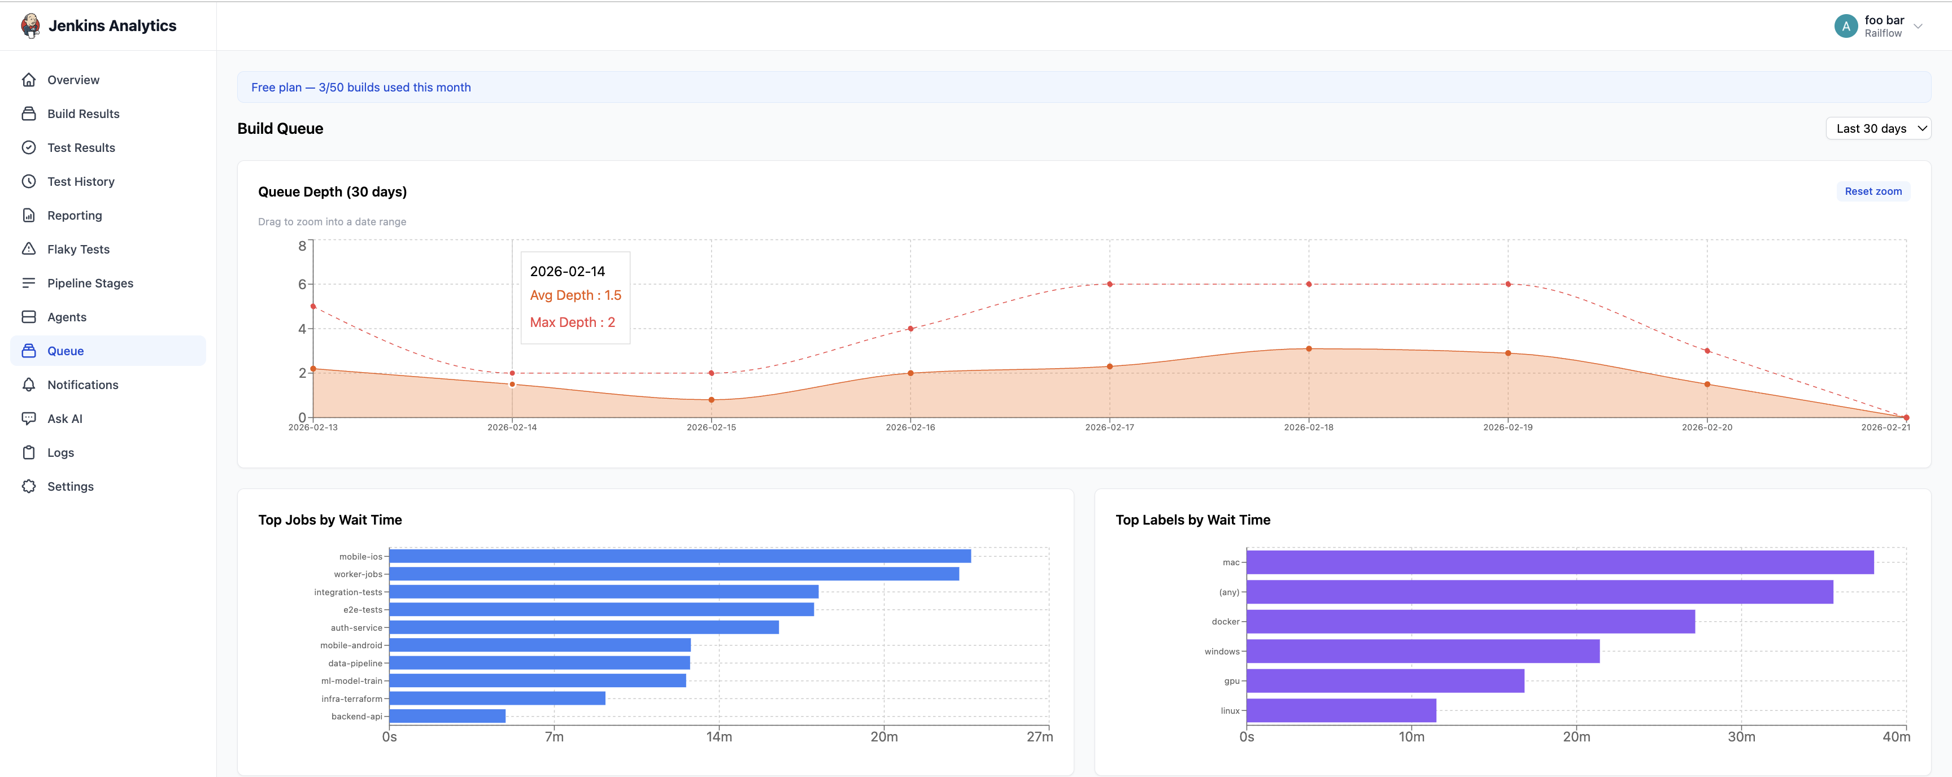1952x777 pixels.
Task: Click the mobile-ios wait time bar
Action: click(x=679, y=557)
